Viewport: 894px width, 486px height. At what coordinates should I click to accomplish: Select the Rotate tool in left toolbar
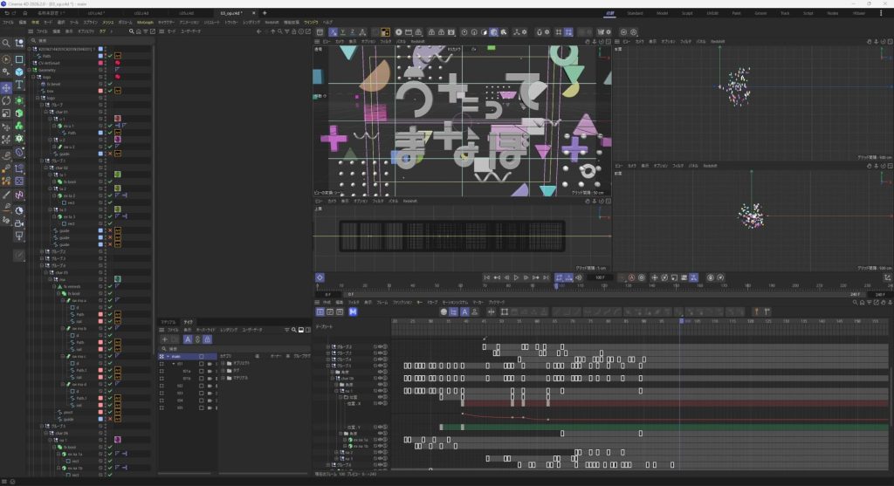6,100
